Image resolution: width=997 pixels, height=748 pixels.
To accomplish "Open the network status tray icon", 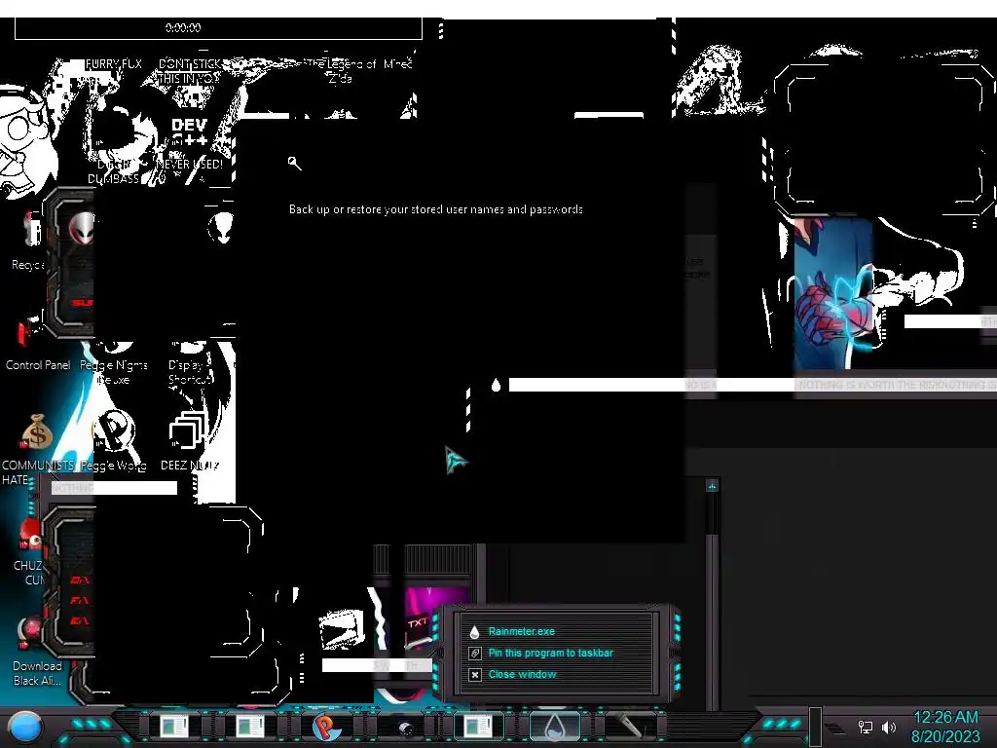I will (x=866, y=727).
